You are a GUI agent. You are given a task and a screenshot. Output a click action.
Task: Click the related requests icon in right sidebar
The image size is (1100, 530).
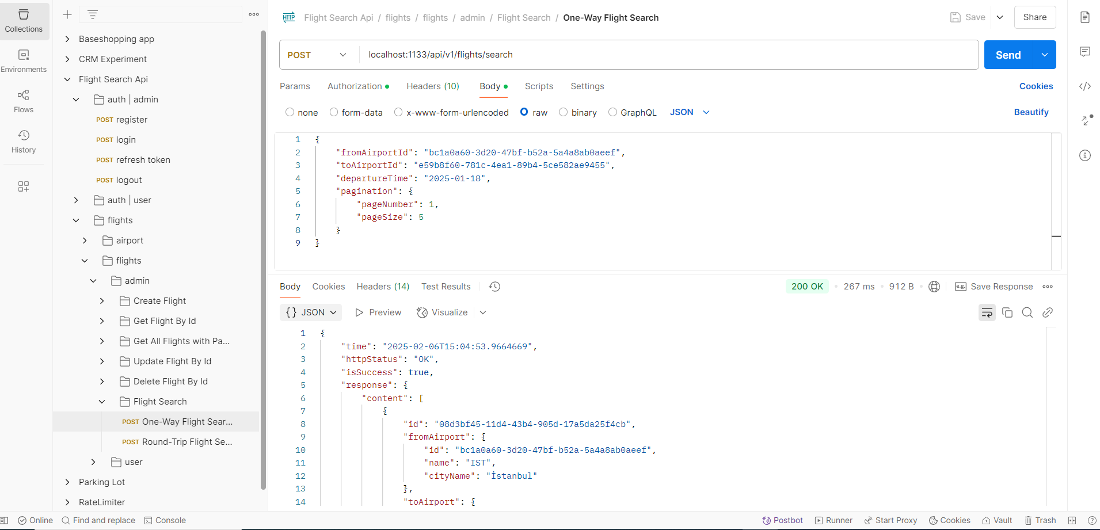1087,120
